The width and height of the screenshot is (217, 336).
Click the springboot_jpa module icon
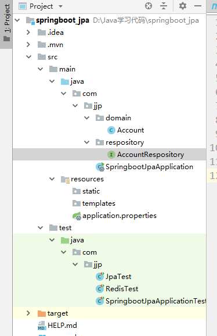pos(30,21)
